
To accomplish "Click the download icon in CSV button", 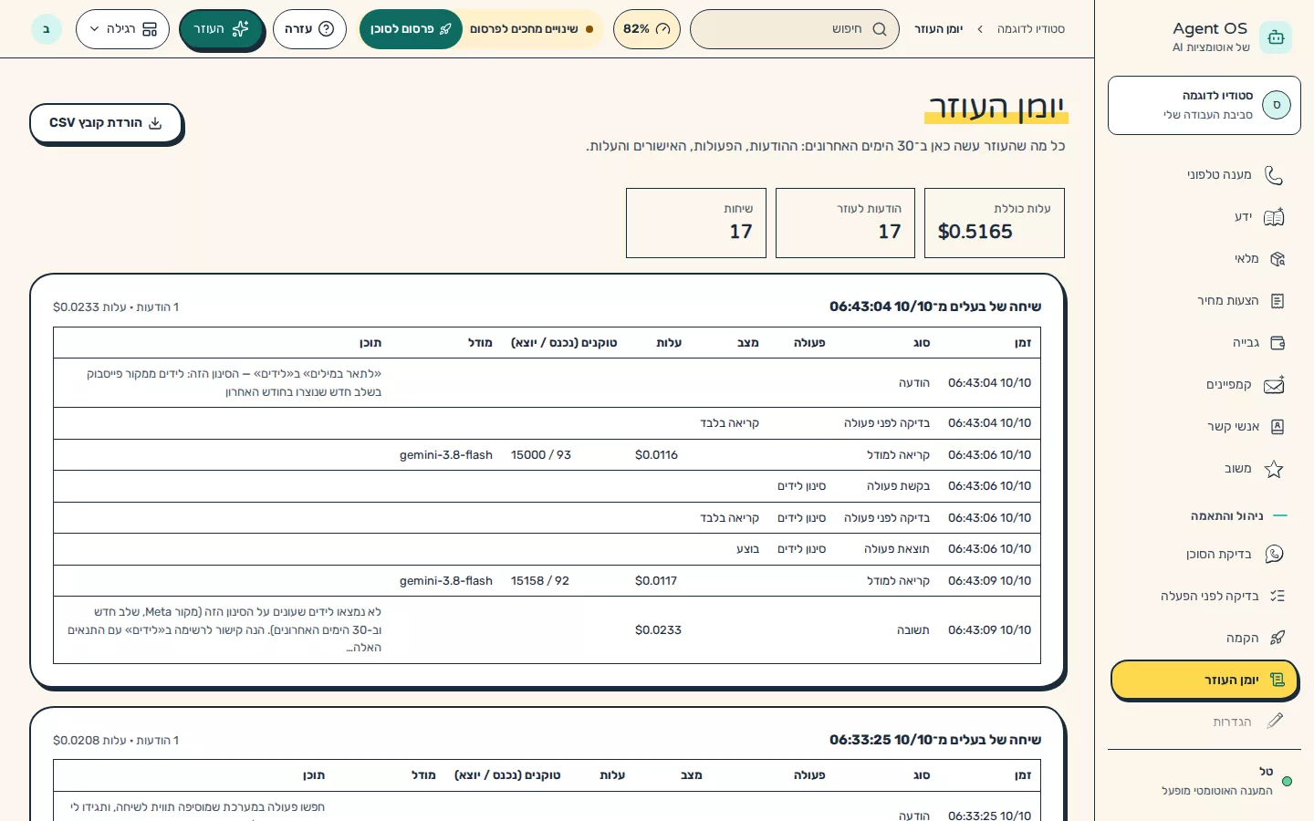I will point(155,123).
